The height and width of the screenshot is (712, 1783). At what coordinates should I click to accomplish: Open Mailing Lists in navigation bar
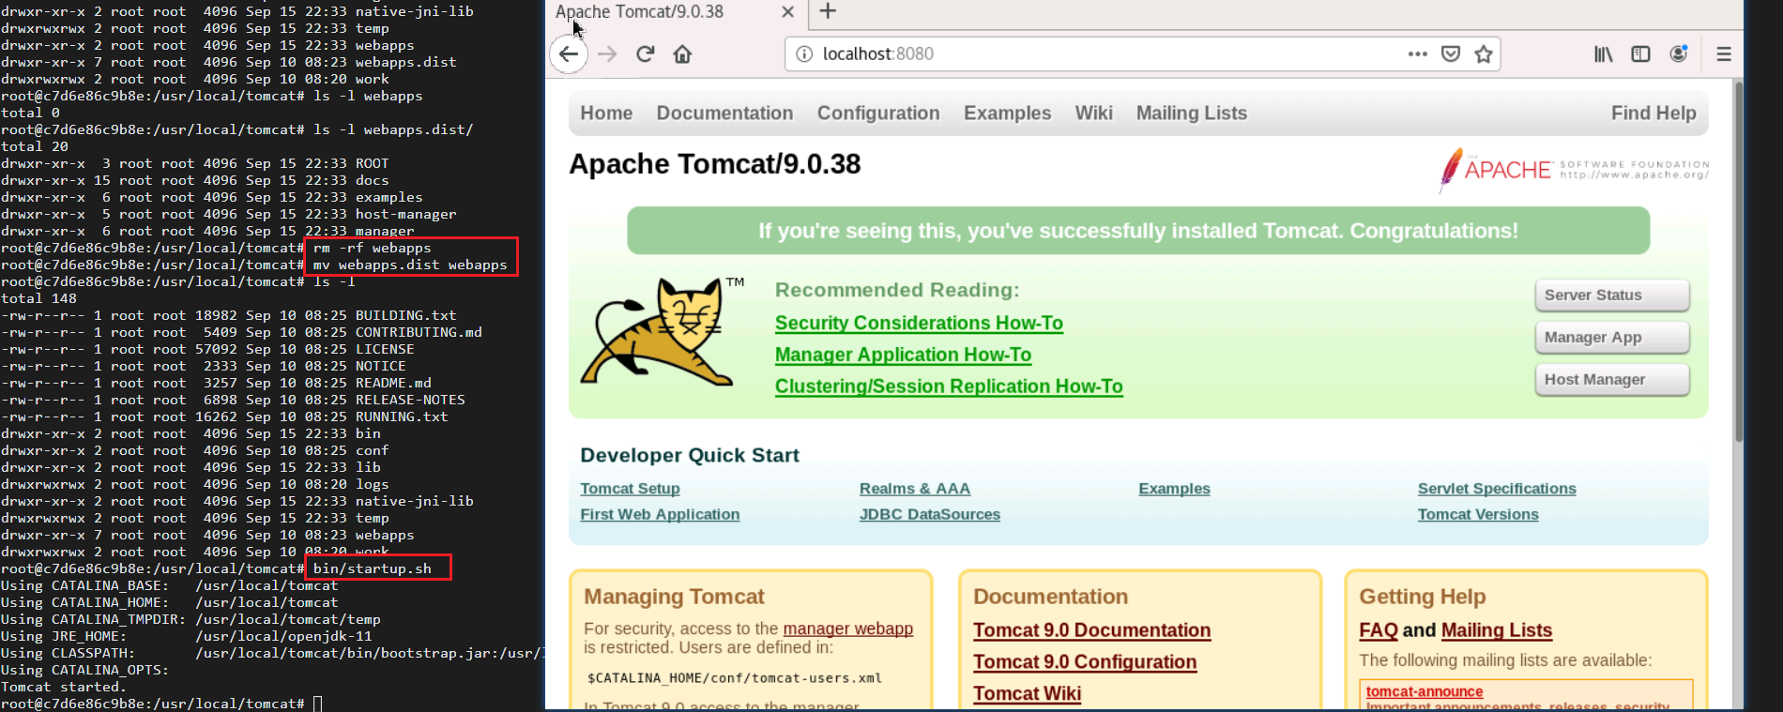click(1192, 114)
